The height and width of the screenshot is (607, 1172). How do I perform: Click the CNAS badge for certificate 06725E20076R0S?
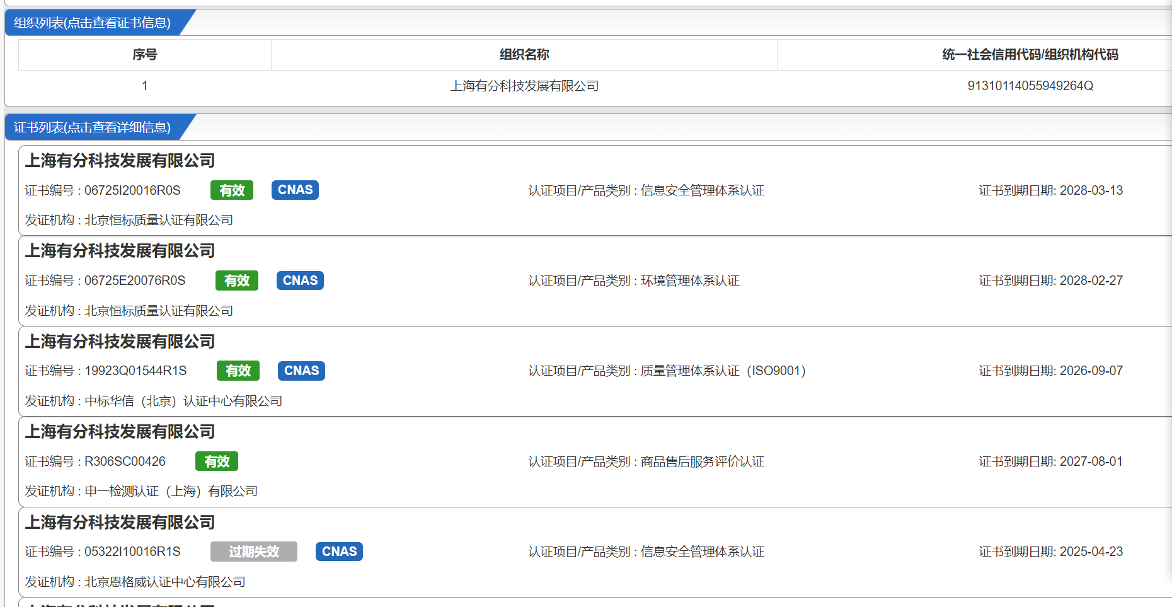[x=300, y=280]
